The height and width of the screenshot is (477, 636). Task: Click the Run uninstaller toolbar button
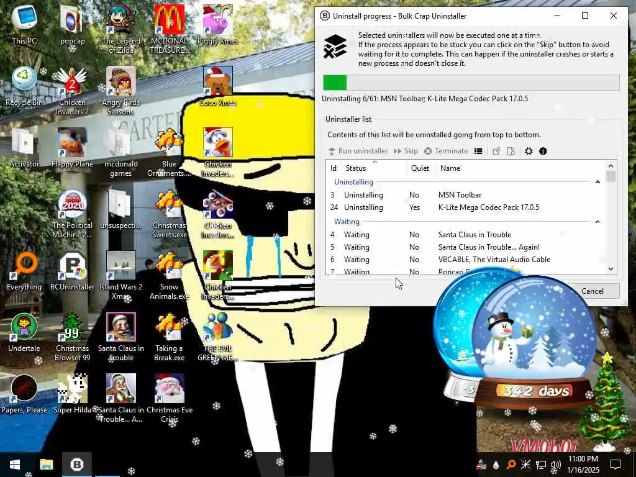click(x=358, y=151)
